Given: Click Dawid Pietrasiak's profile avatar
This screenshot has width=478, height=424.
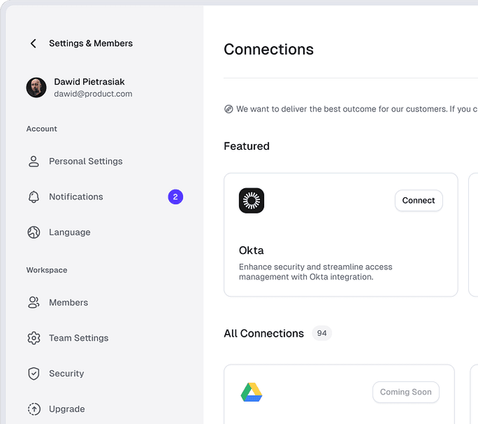Looking at the screenshot, I should [x=36, y=87].
